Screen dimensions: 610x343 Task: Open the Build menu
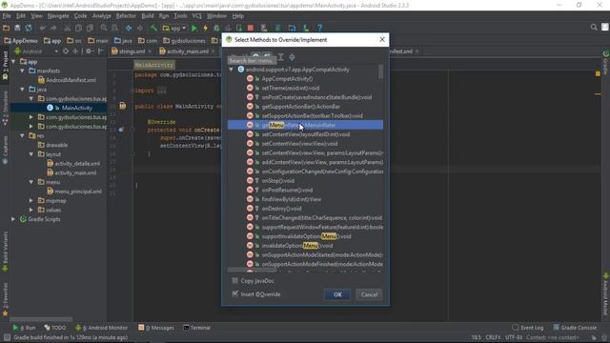tap(148, 16)
